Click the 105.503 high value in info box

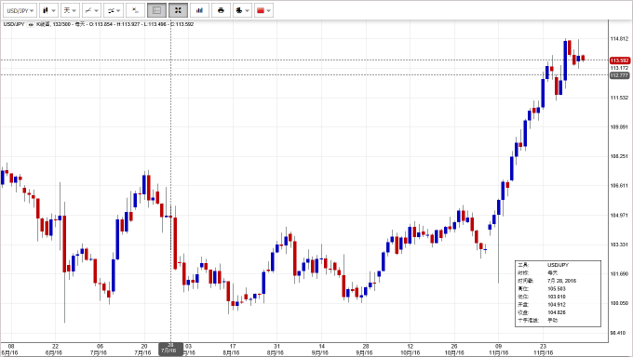click(557, 289)
